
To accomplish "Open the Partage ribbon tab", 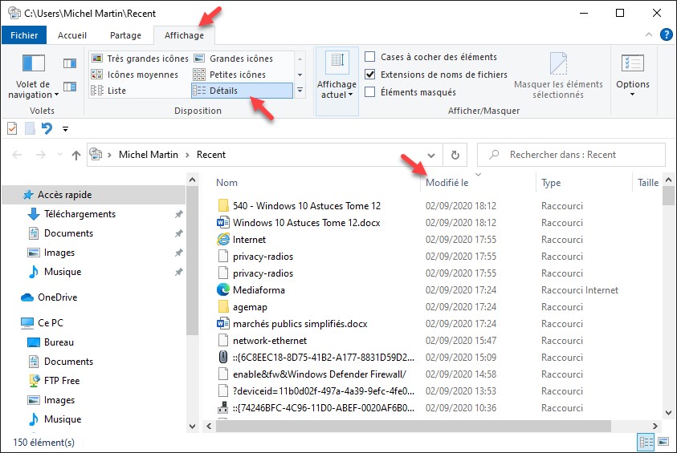I will pos(125,35).
